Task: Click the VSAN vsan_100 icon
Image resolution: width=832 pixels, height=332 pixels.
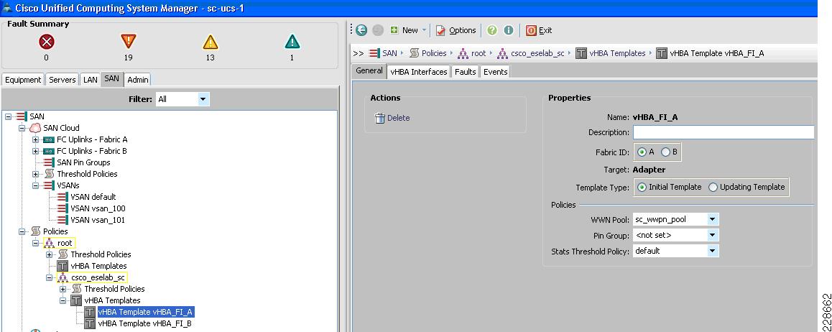Action: 62,208
